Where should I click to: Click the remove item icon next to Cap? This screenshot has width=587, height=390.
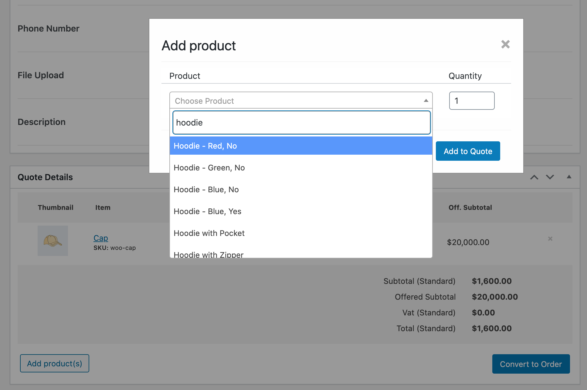coord(550,239)
